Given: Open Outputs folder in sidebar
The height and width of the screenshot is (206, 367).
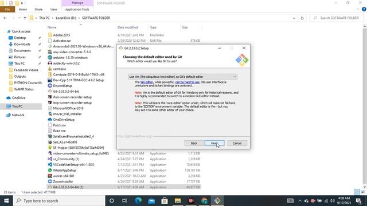Looking at the screenshot, I should click(x=19, y=76).
